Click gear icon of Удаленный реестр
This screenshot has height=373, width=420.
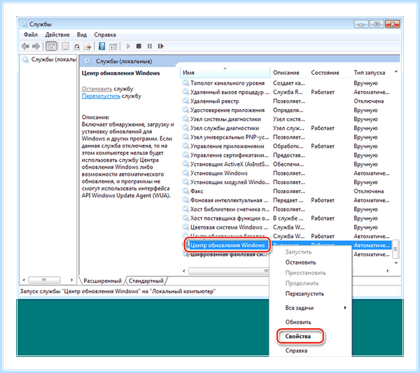click(x=185, y=101)
